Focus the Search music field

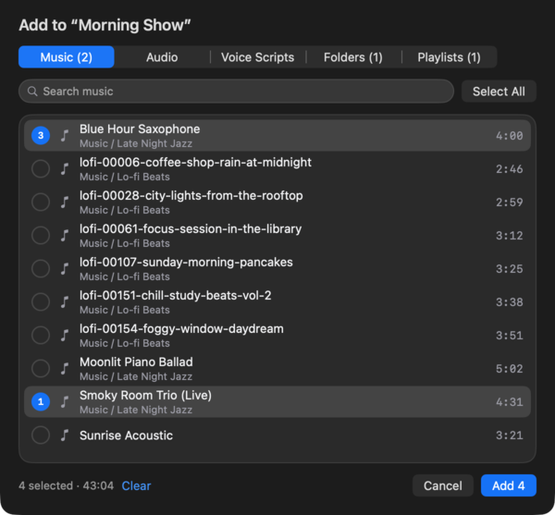click(236, 92)
